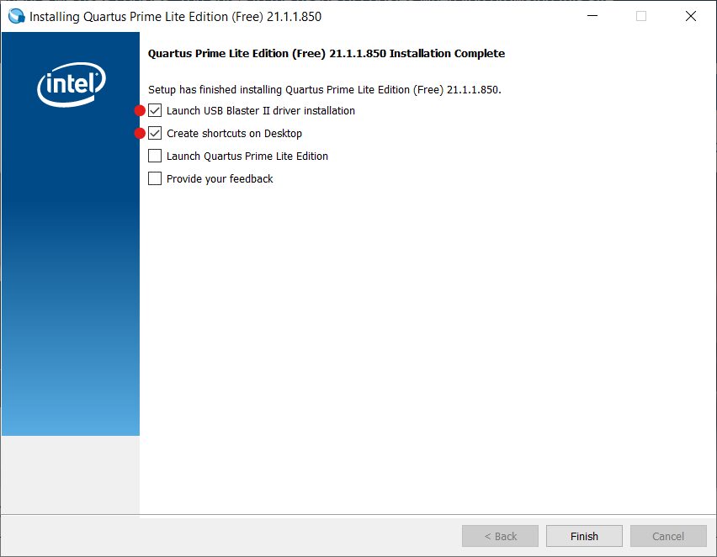This screenshot has height=557, width=717.
Task: Minimize the installer window
Action: [x=592, y=16]
